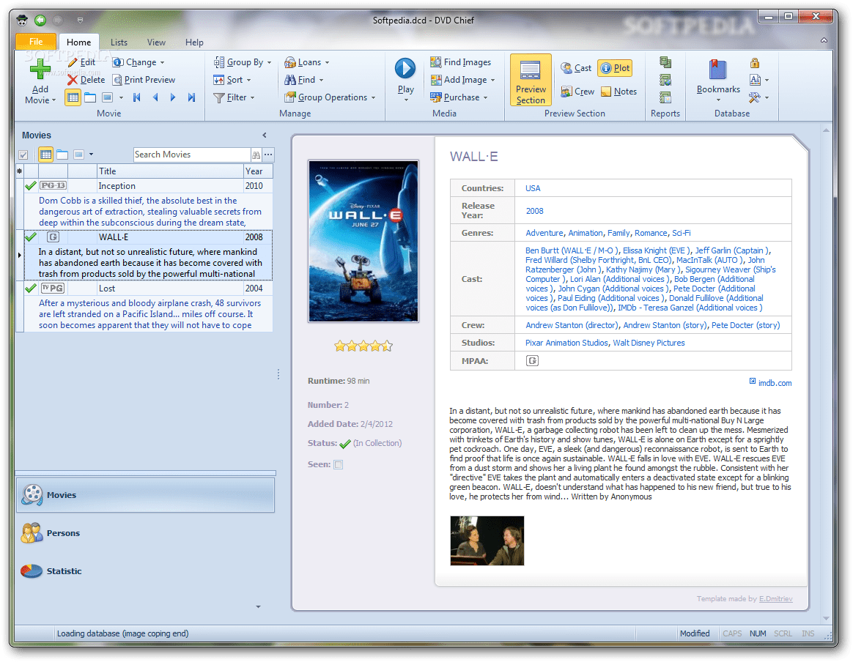Screen dimensions: 853x662
Task: Click the E.Dmitriev template link
Action: [776, 599]
